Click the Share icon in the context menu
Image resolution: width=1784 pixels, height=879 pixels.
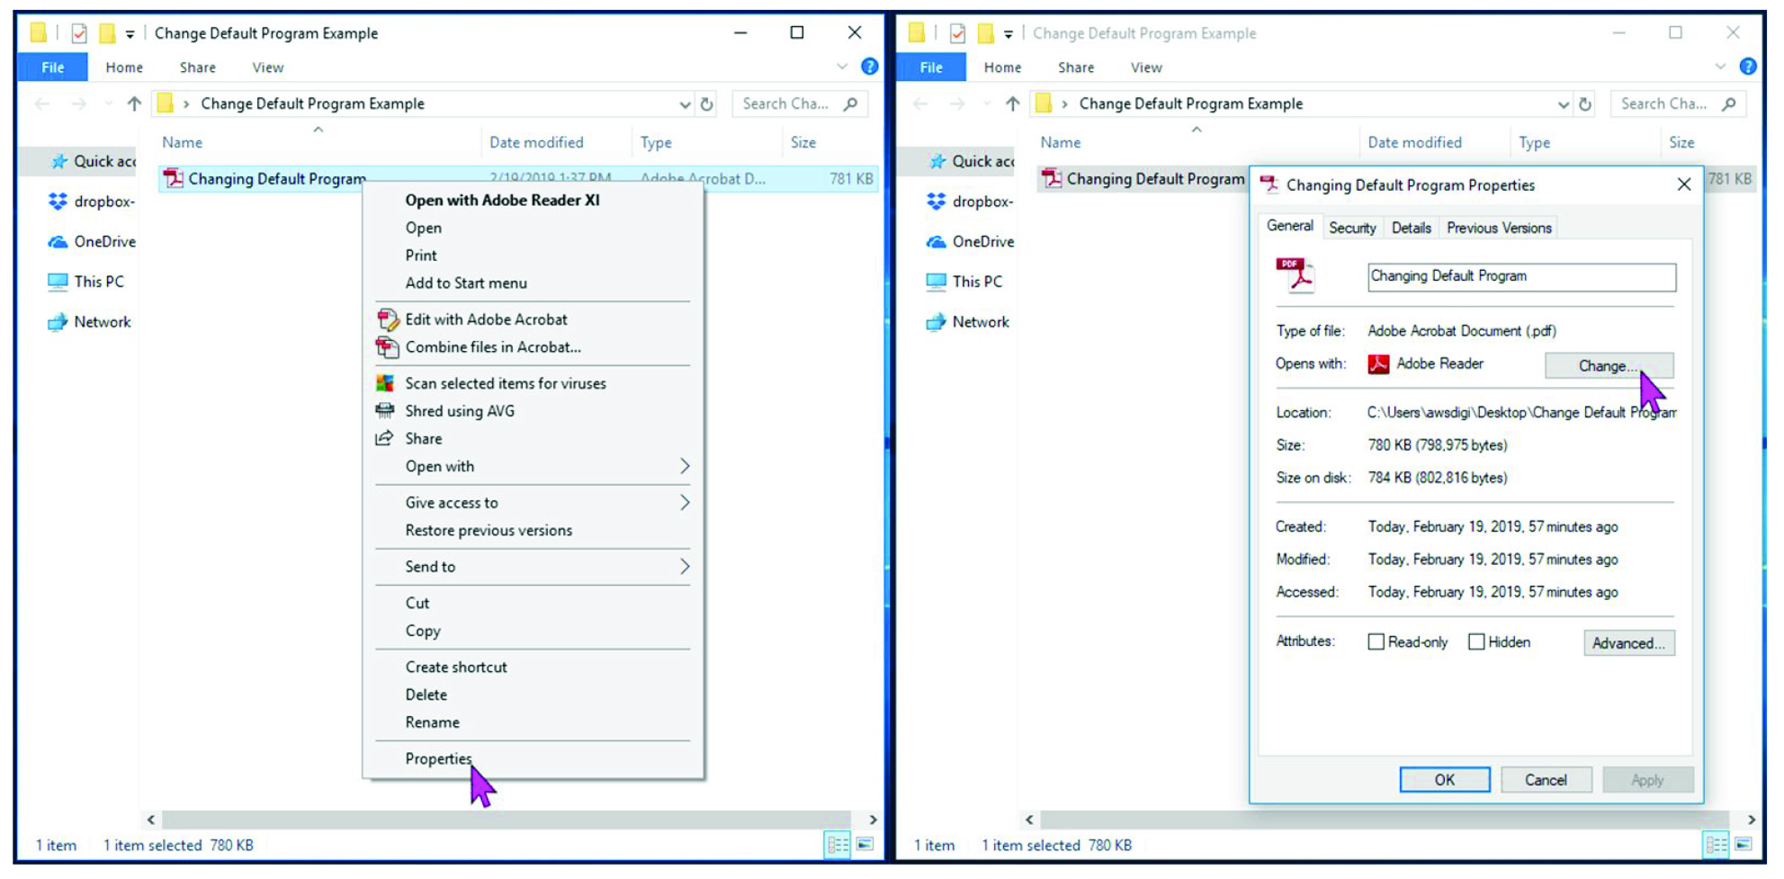click(385, 438)
